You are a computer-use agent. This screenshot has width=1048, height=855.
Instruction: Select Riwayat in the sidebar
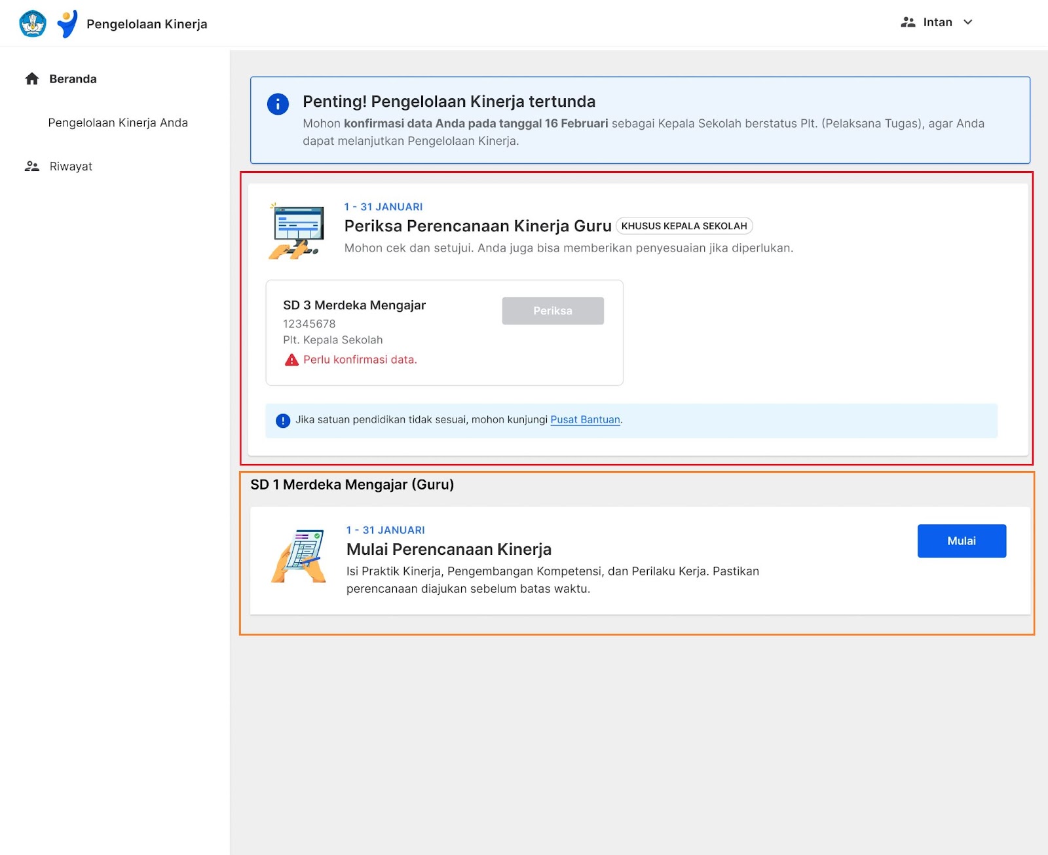click(71, 166)
